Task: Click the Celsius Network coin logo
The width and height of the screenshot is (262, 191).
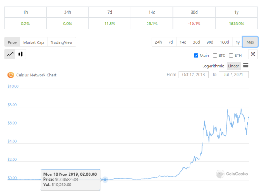Action: (10, 75)
